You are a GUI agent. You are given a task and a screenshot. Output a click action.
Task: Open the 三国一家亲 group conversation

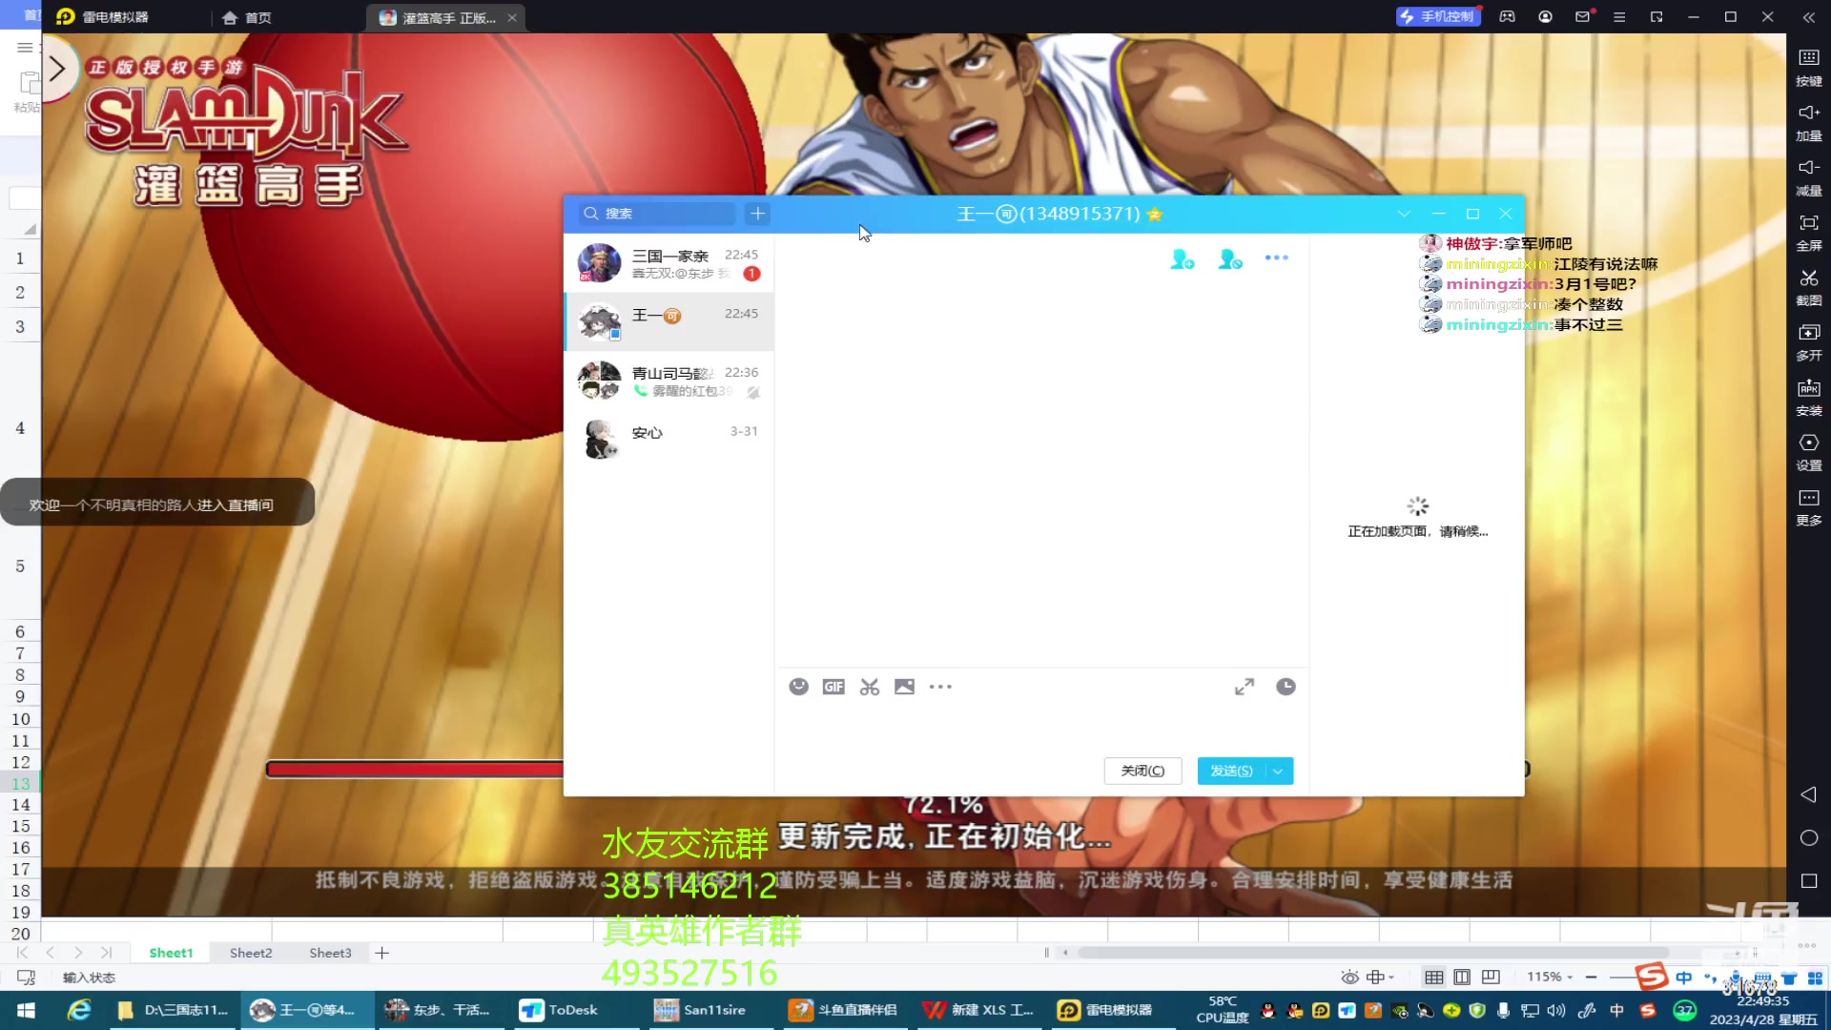[669, 263]
